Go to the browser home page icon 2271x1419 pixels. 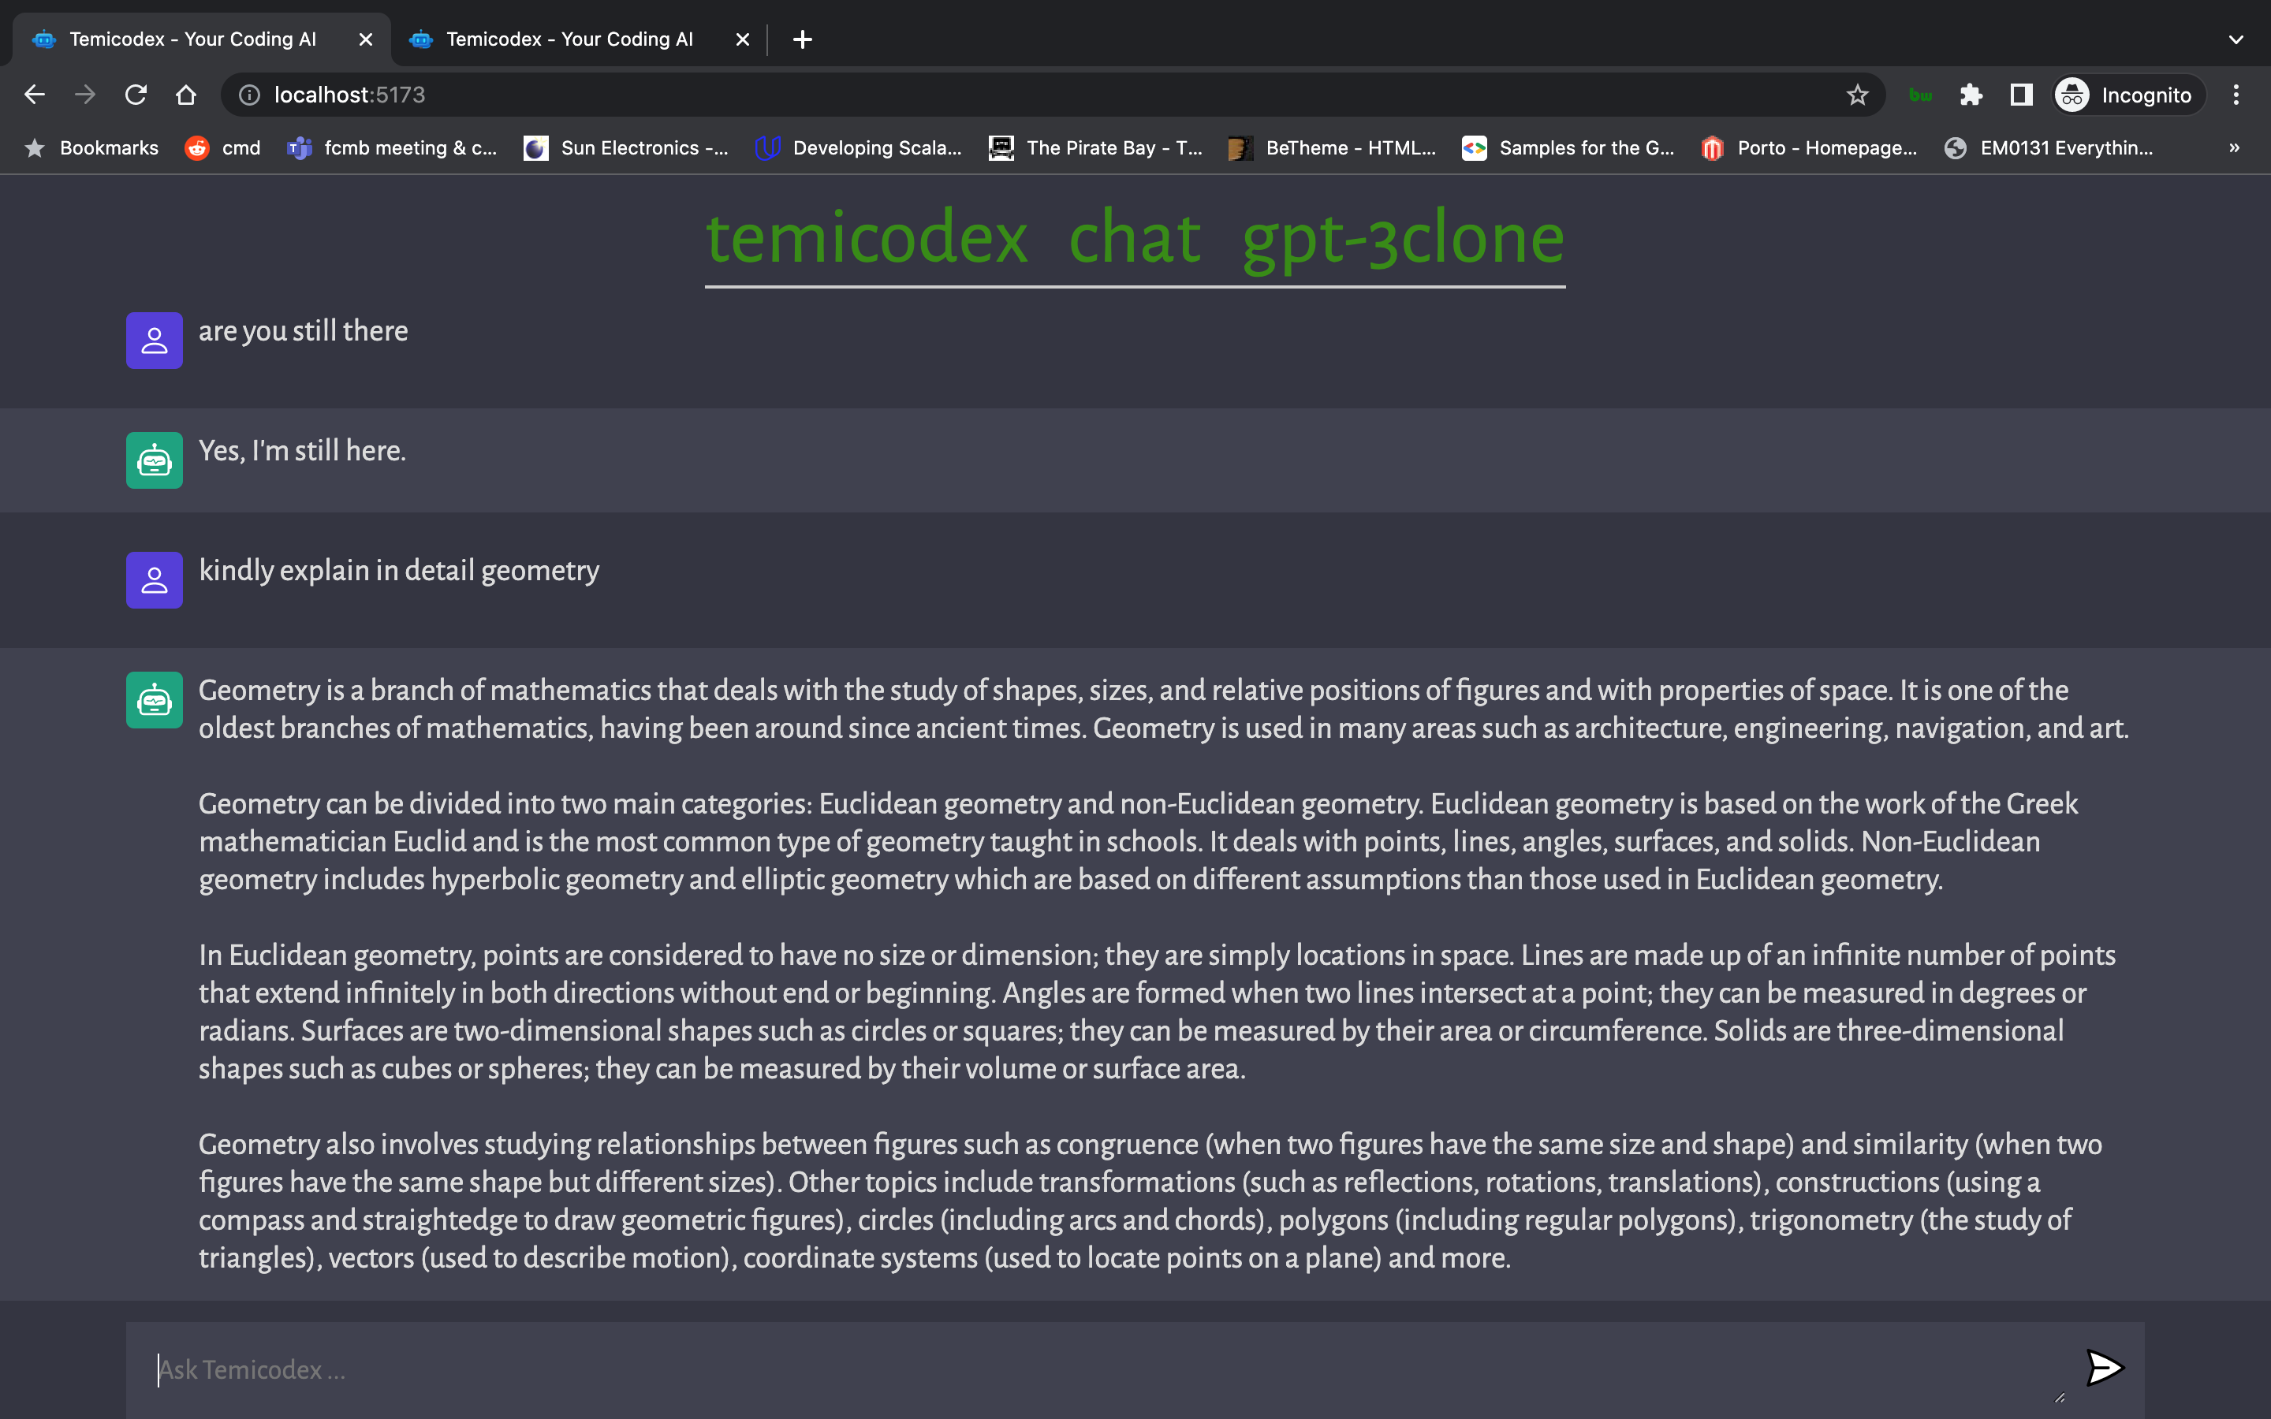pyautogui.click(x=186, y=95)
